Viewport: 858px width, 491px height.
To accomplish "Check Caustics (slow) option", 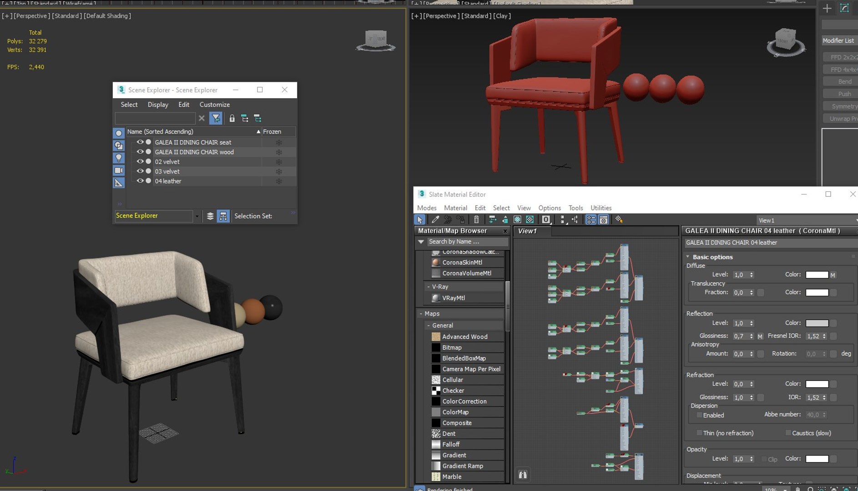I will point(788,433).
